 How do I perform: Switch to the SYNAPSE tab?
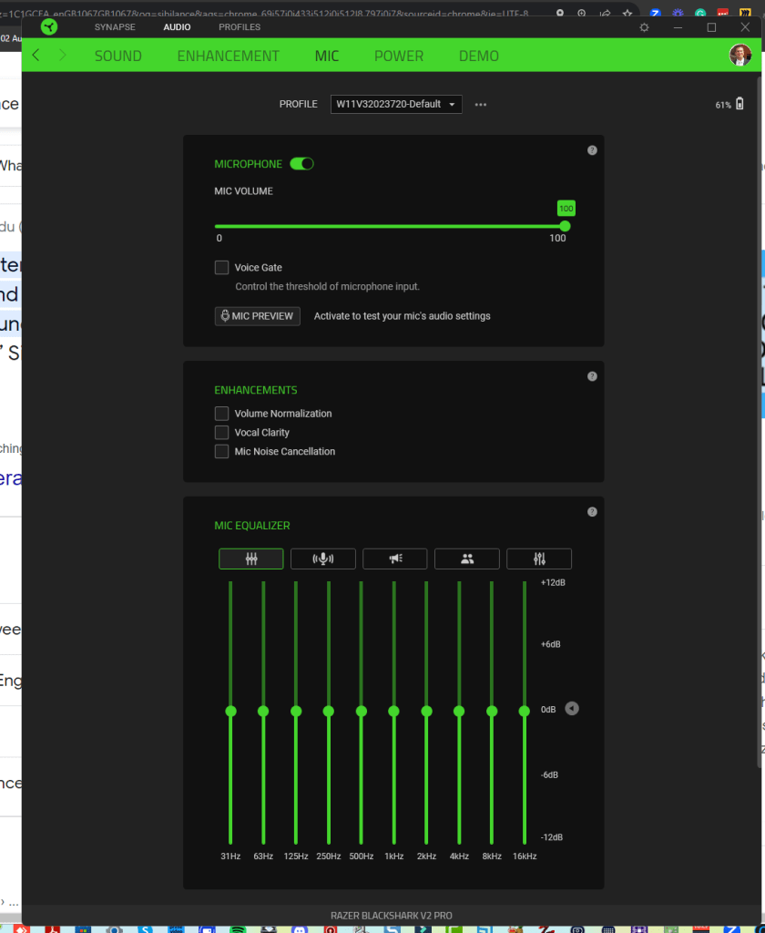[115, 26]
